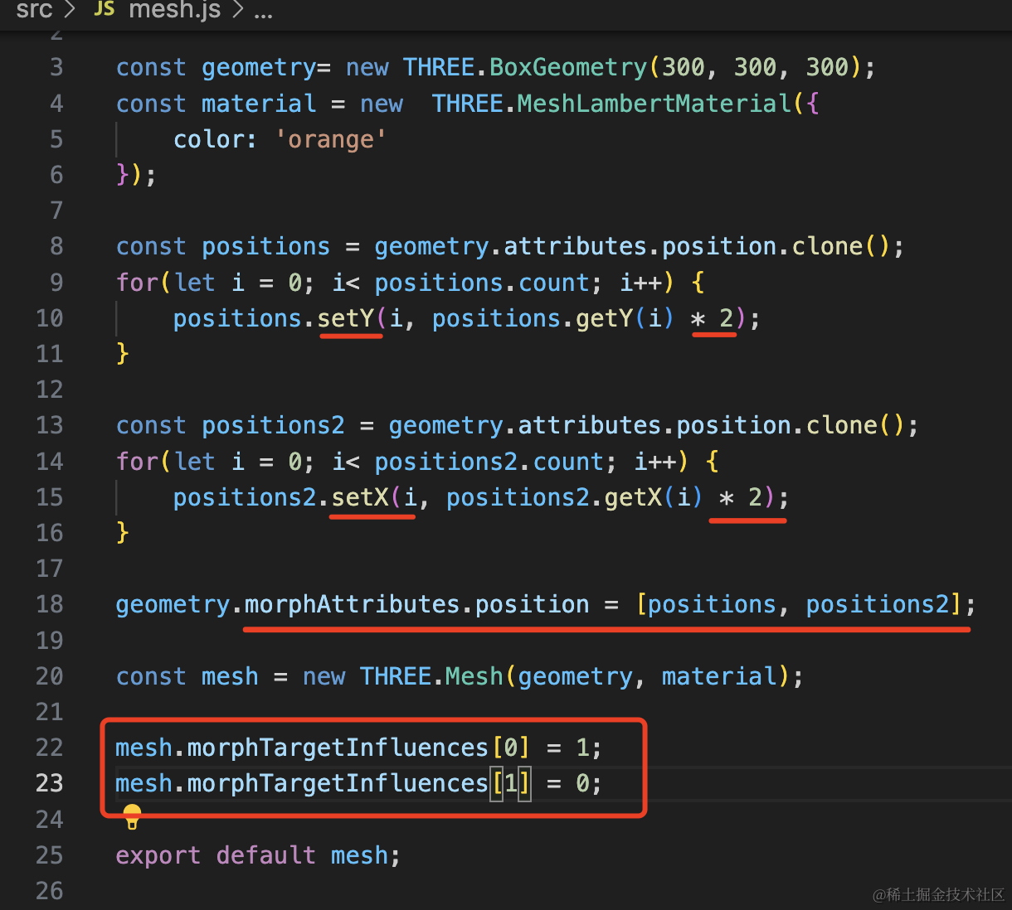Click 'positions' declaration on line 8
The width and height of the screenshot is (1012, 910).
266,246
